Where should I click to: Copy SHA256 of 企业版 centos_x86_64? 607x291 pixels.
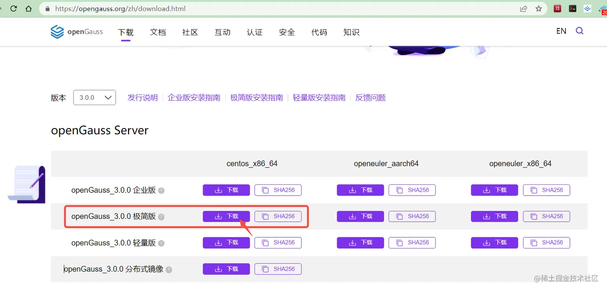[x=278, y=190]
